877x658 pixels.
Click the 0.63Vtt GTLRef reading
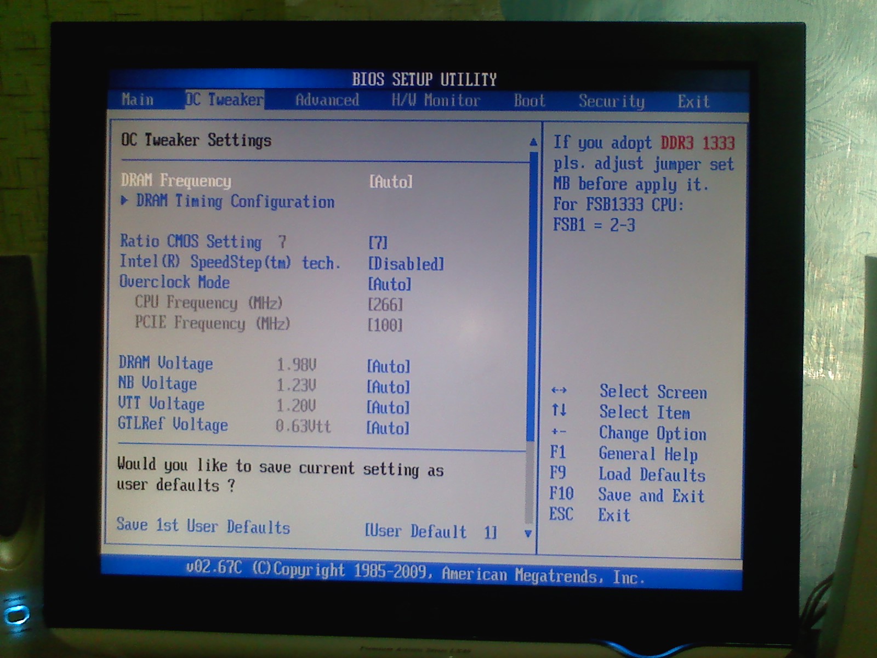[303, 426]
